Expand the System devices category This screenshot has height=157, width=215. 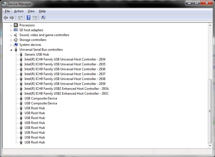point(11,45)
